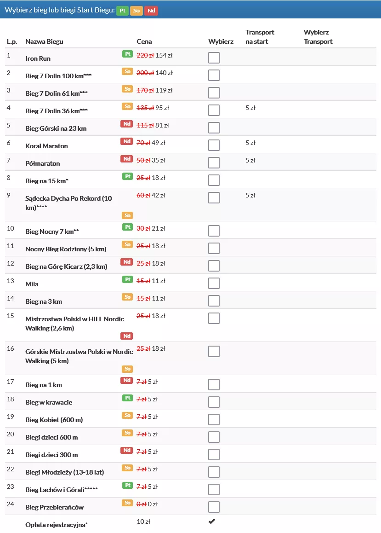Viewport: 381px width, 533px height.
Task: Click the Pt badge beside Iron Run
Action: point(127,54)
